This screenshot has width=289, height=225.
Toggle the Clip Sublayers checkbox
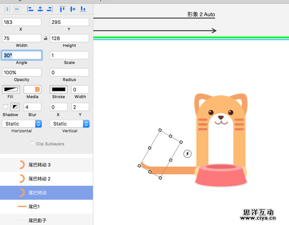32,144
